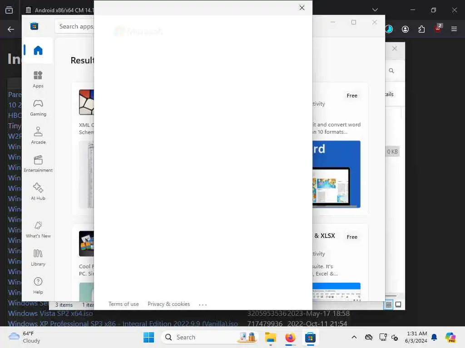465x348 pixels.
Task: Open What's New in Store sidebar
Action: pyautogui.click(x=38, y=229)
